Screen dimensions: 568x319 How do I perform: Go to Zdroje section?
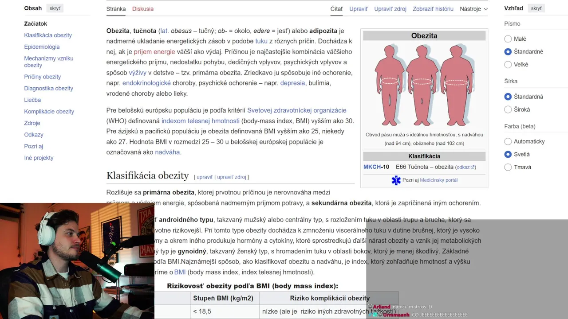(32, 123)
